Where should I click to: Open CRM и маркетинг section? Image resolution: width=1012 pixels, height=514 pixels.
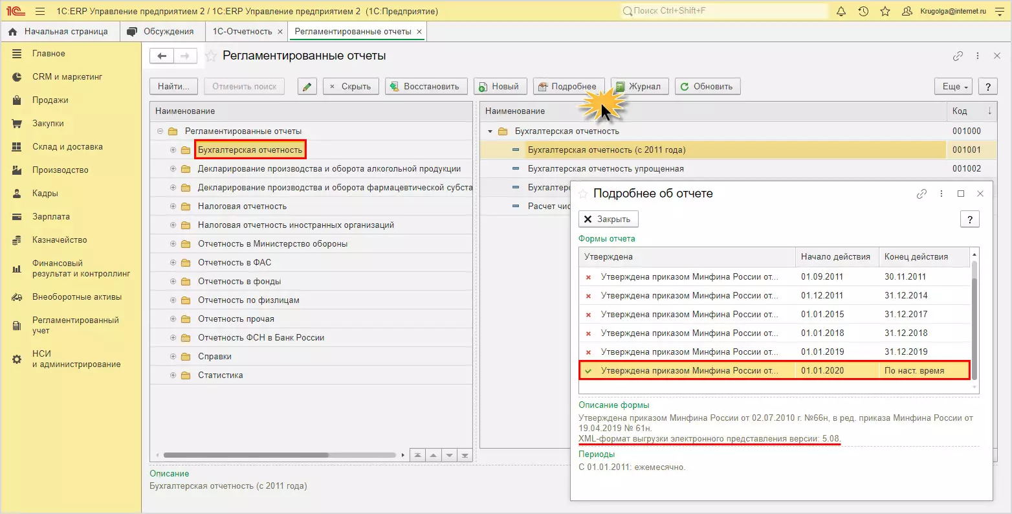click(67, 77)
